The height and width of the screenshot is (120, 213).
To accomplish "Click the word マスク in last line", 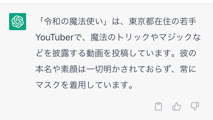I will pos(48,85).
